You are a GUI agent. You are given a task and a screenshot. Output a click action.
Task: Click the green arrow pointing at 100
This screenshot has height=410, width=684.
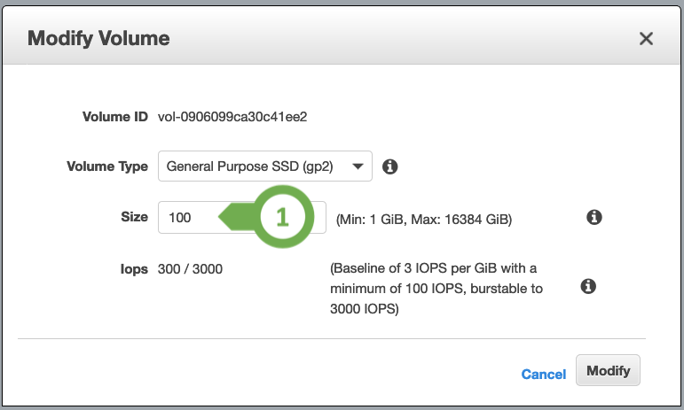click(x=236, y=217)
